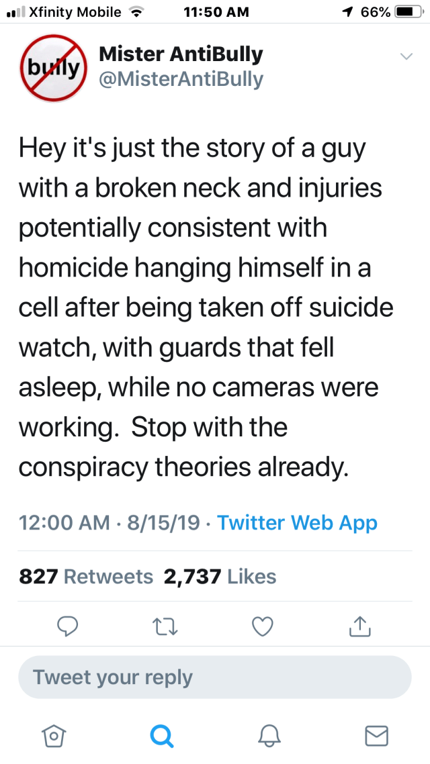View the 827 Retweets list

[86, 576]
